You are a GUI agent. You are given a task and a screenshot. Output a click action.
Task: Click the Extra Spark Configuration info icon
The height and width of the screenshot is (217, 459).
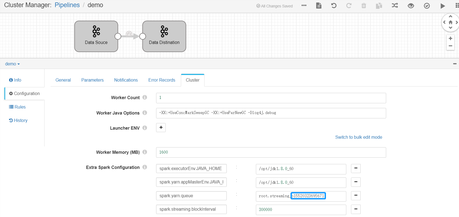(145, 167)
